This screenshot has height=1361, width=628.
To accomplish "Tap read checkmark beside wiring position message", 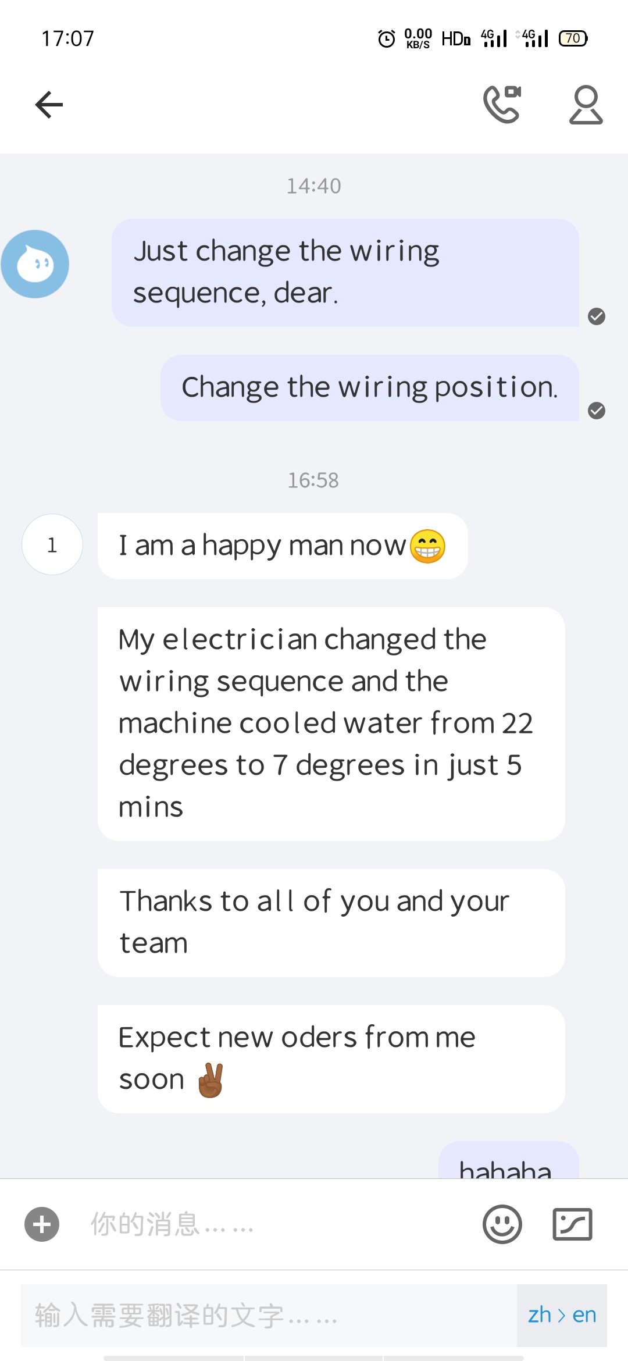I will coord(597,411).
